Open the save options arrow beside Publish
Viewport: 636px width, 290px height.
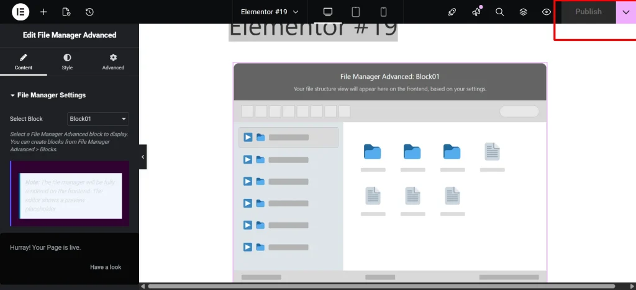click(626, 12)
